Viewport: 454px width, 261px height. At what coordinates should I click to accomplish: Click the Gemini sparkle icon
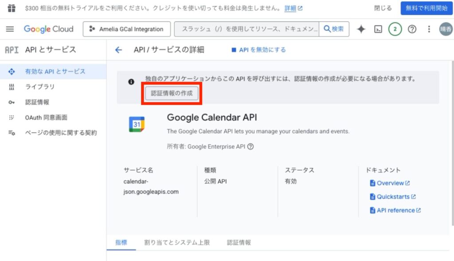[x=361, y=29]
